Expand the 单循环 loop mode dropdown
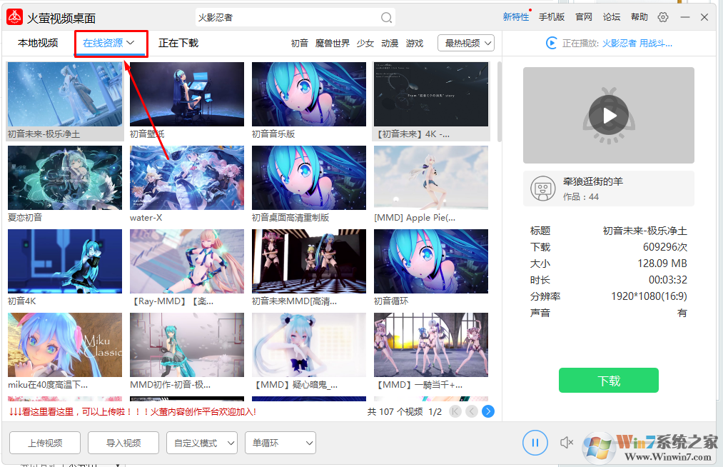 tap(280, 443)
